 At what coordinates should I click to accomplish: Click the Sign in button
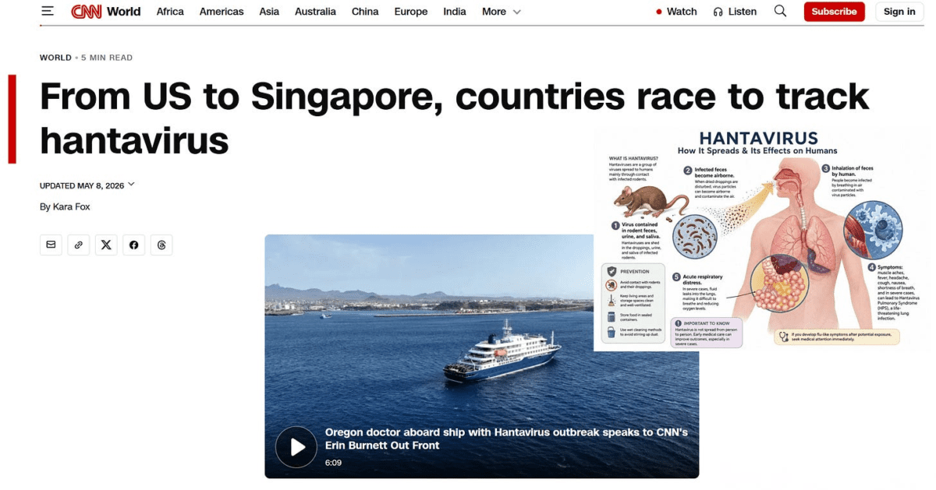click(899, 12)
